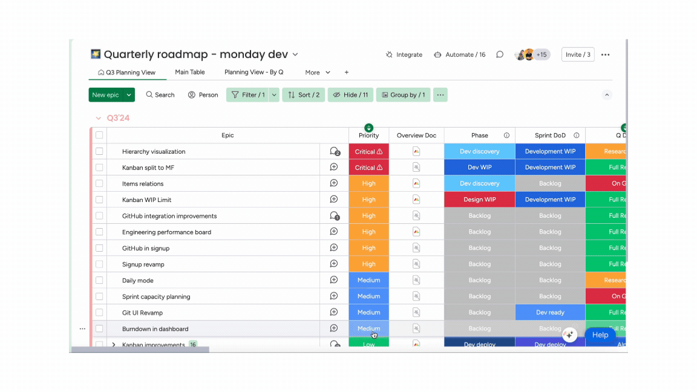The image size is (697, 392).
Task: Open Person filter
Action: tap(203, 94)
